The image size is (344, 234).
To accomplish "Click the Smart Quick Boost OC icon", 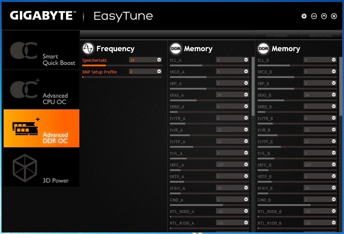I will (x=24, y=51).
